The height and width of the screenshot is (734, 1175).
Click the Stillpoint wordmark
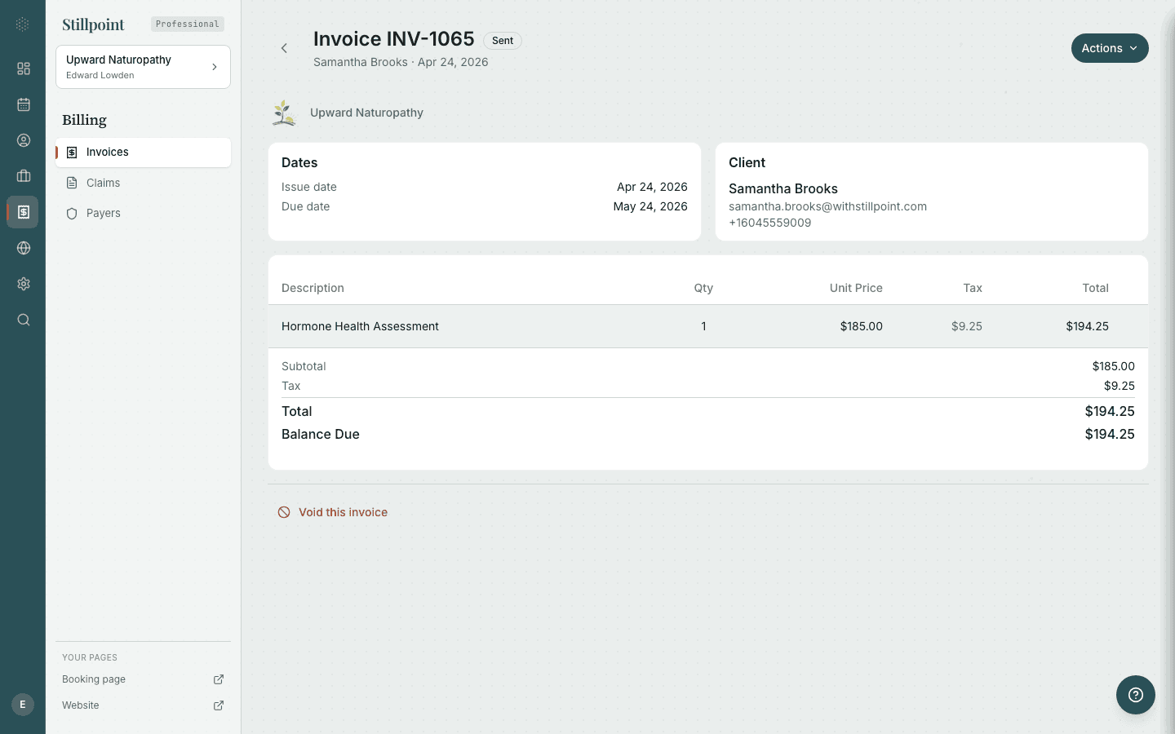[x=93, y=24]
